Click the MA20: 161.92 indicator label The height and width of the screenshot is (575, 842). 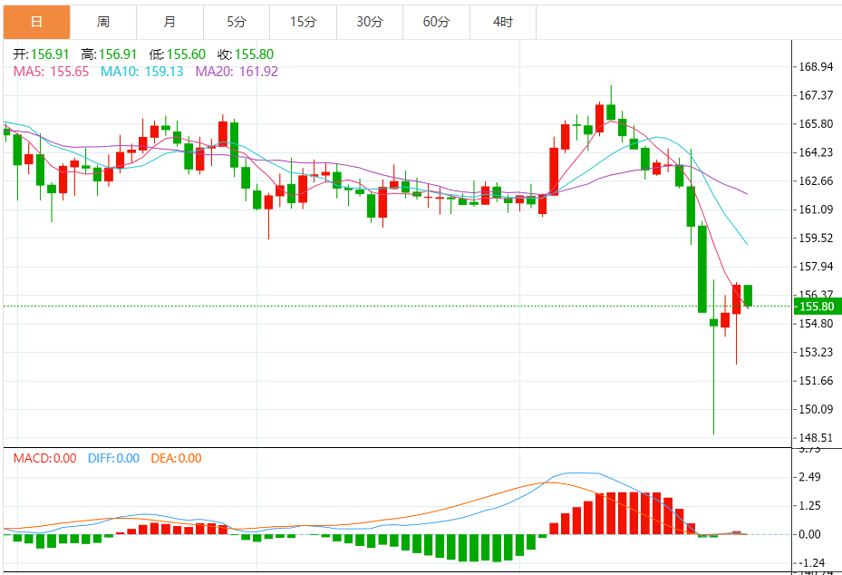click(x=237, y=72)
